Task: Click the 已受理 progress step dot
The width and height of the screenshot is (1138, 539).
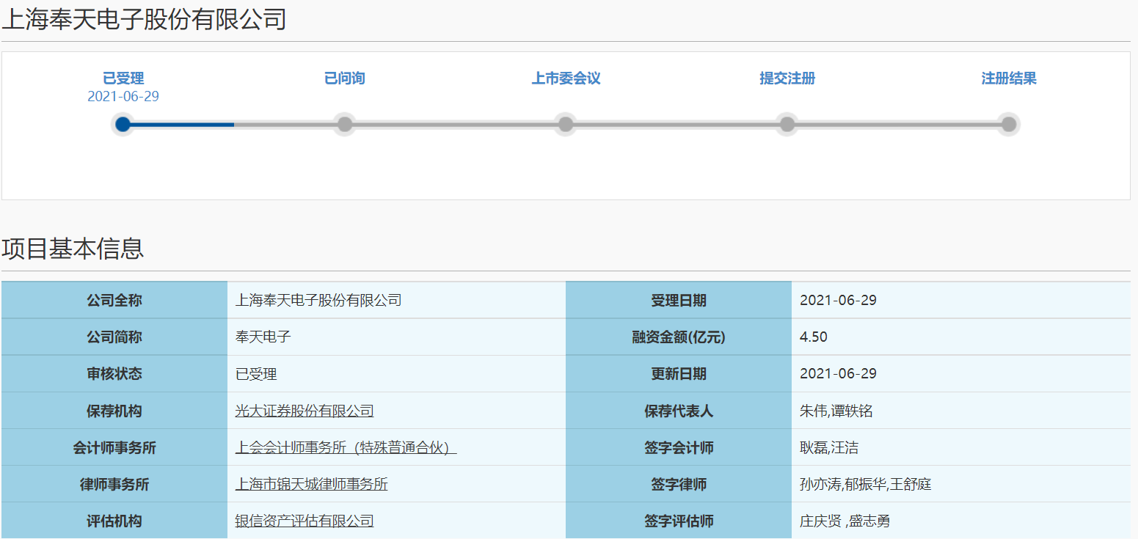Action: pyautogui.click(x=123, y=125)
